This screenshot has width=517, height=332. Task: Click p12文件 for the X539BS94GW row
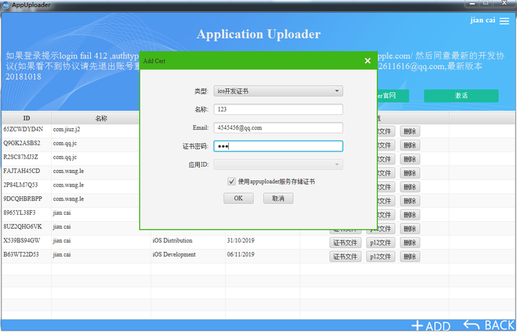pos(381,242)
